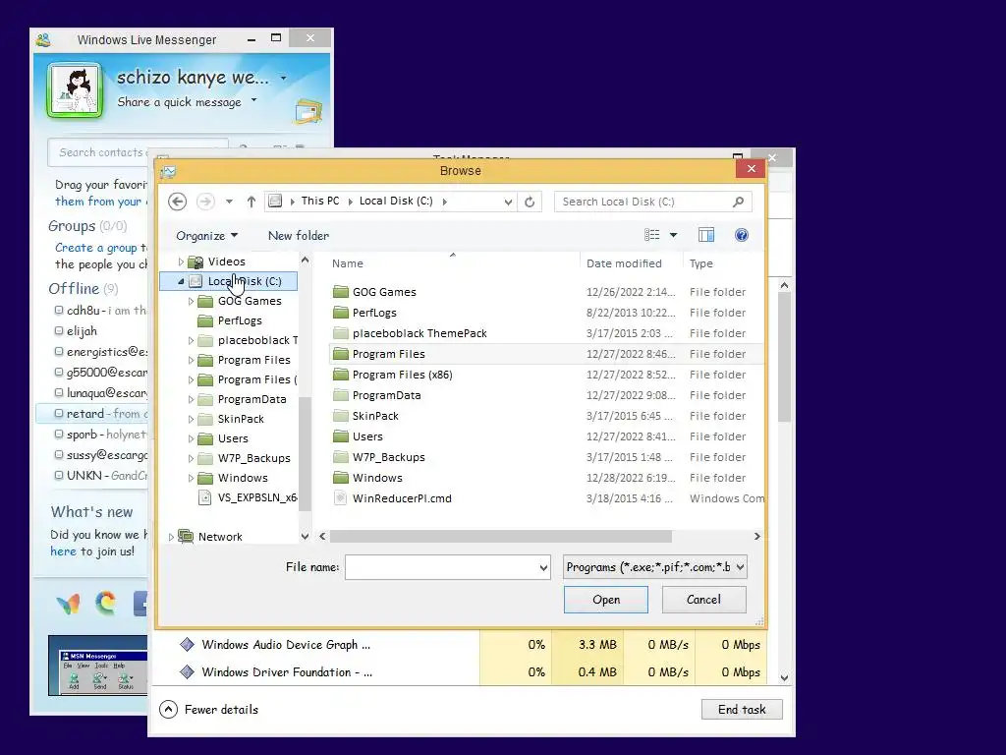The image size is (1006, 755).
Task: Click the Create a group link
Action: coord(96,248)
